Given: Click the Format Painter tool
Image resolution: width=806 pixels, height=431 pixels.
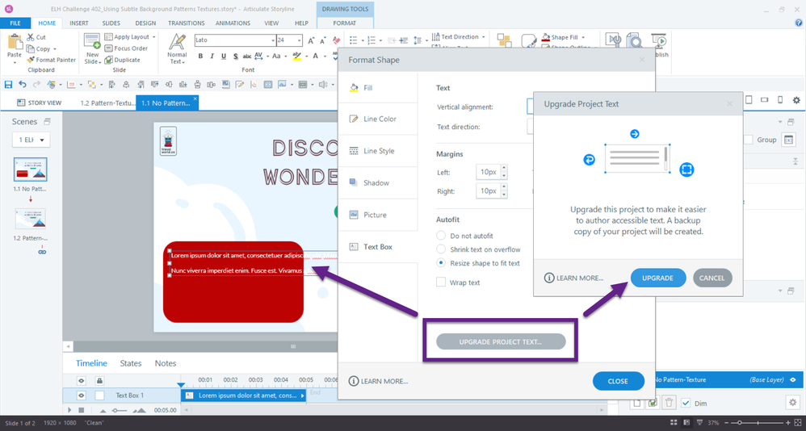Looking at the screenshot, I should [51, 60].
